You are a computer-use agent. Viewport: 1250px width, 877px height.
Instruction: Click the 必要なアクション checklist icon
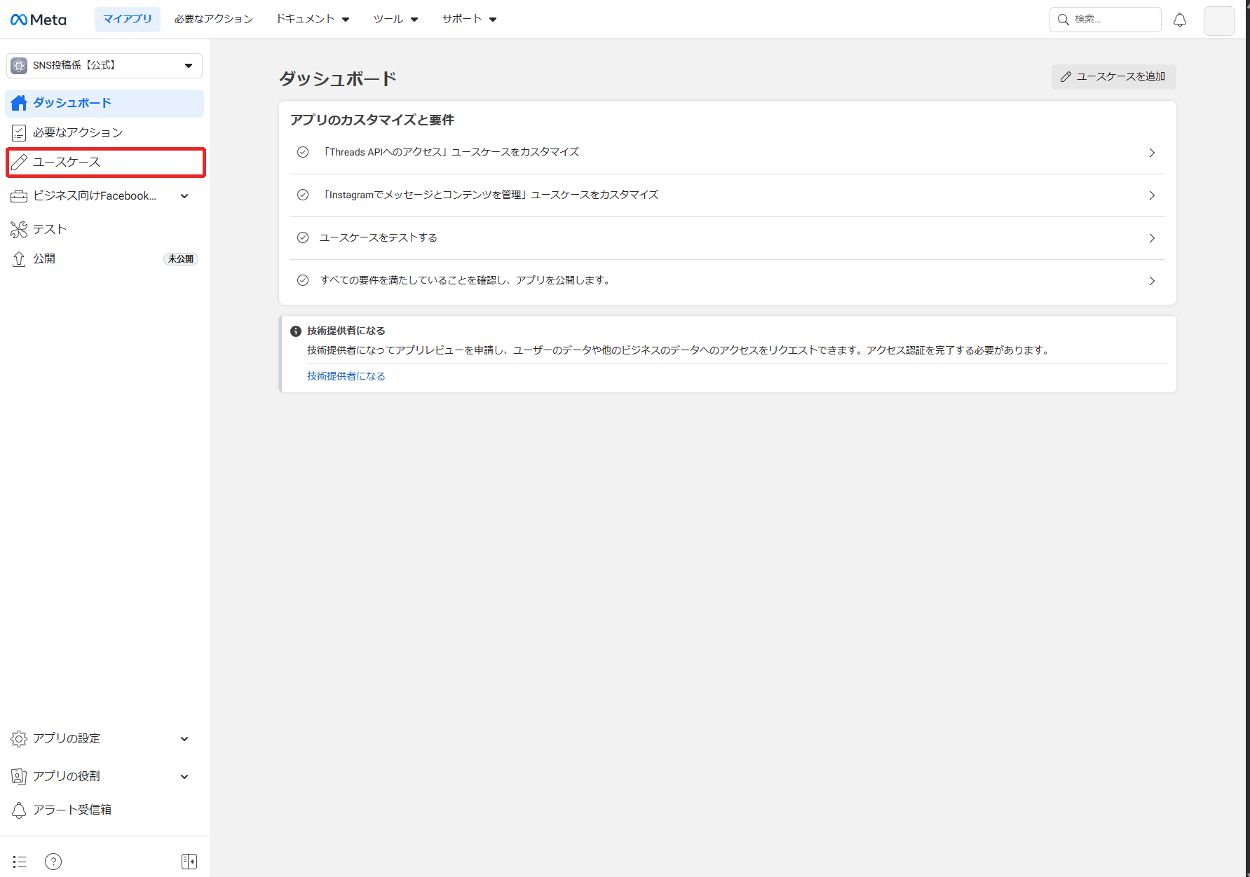pyautogui.click(x=19, y=132)
